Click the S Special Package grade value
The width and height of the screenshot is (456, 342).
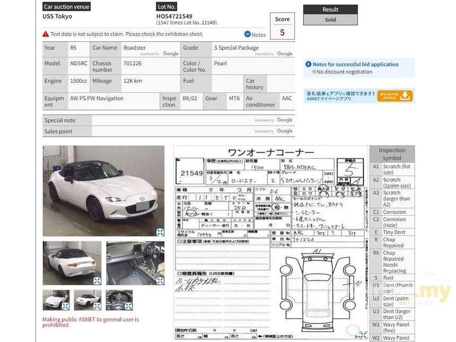click(236, 48)
